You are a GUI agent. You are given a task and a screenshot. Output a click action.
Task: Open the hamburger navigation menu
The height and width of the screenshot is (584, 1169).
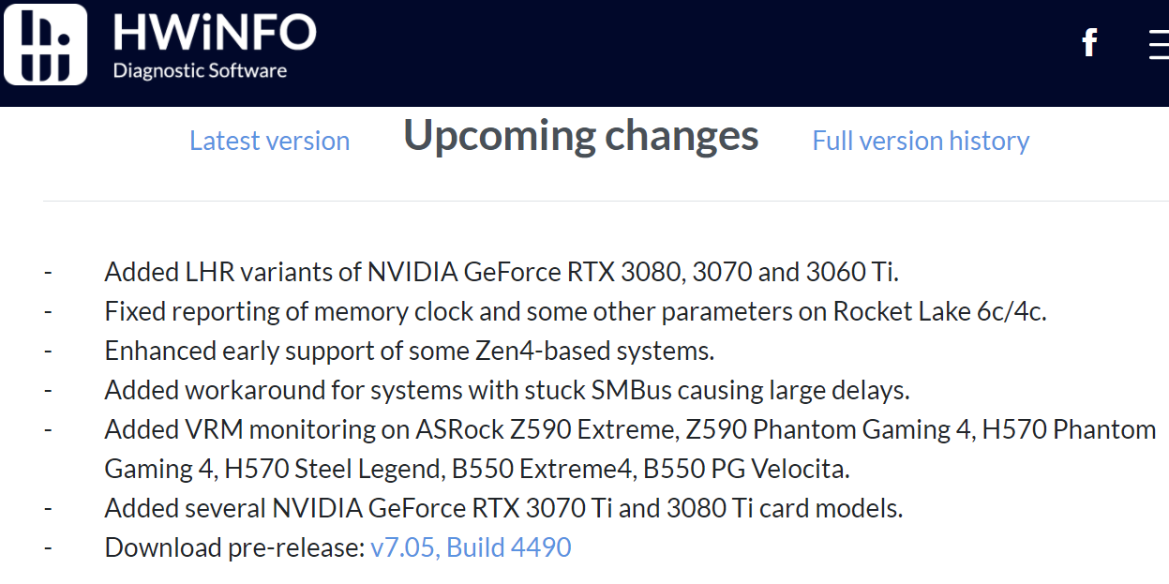click(1159, 43)
